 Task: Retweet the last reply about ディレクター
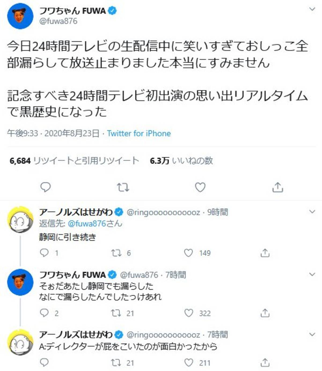pos(116,363)
